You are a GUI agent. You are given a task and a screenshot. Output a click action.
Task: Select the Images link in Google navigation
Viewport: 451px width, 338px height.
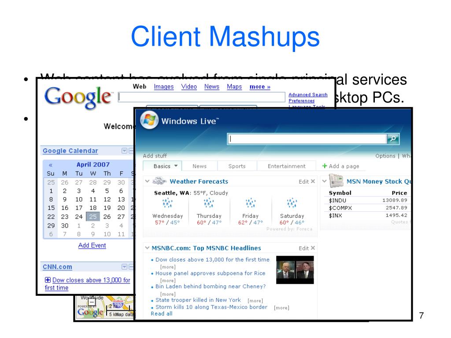(x=164, y=87)
